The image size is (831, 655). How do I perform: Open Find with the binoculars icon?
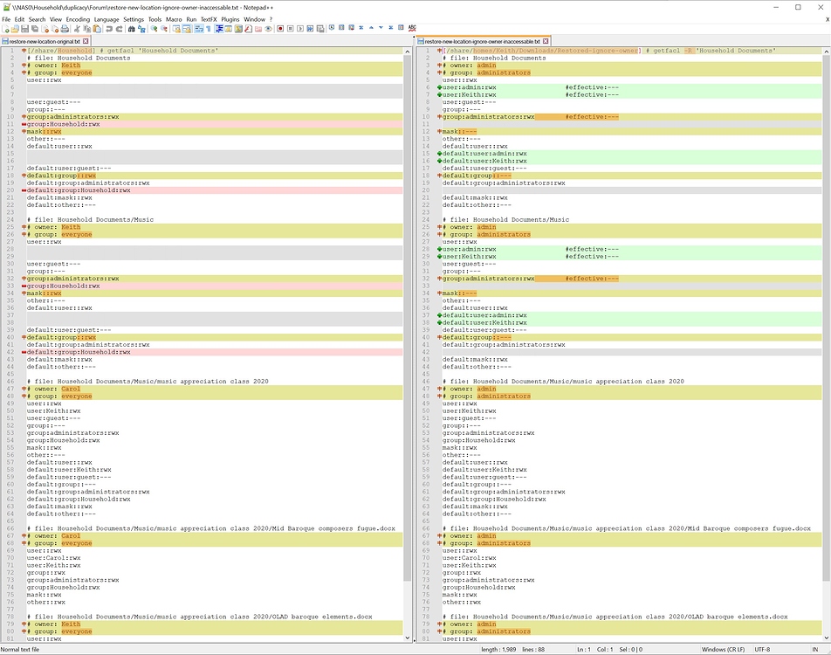132,29
